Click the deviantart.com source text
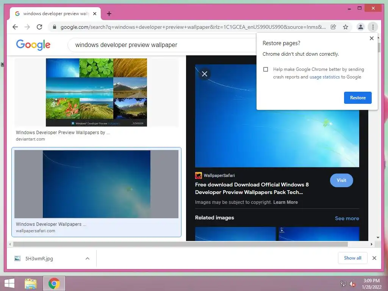The width and height of the screenshot is (388, 291). point(30,139)
